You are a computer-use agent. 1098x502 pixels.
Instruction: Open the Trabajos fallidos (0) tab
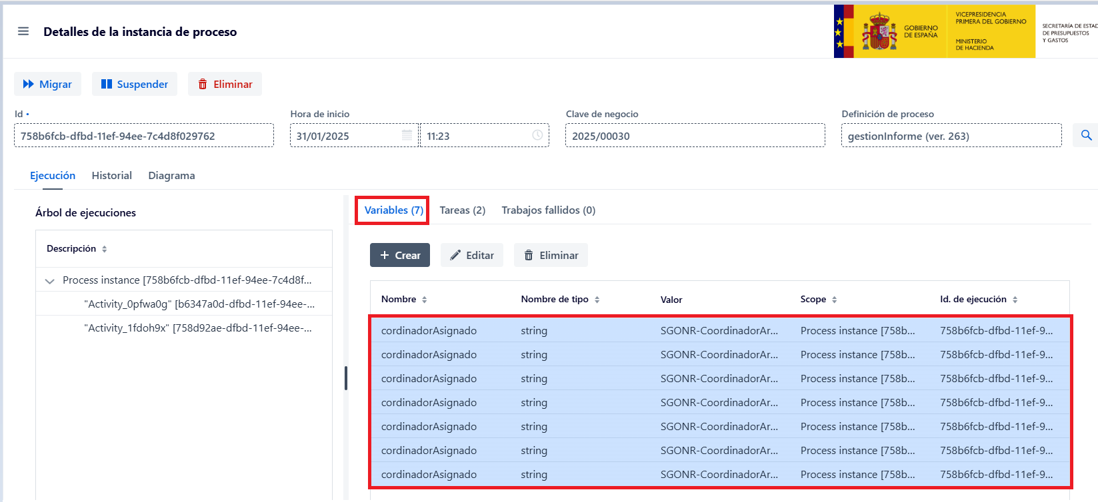(x=549, y=210)
